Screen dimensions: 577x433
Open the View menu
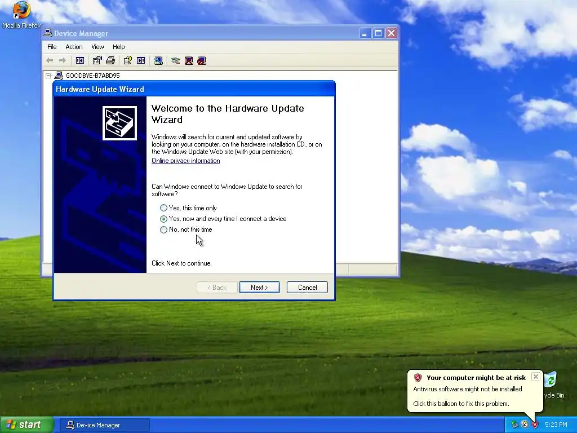(x=97, y=47)
